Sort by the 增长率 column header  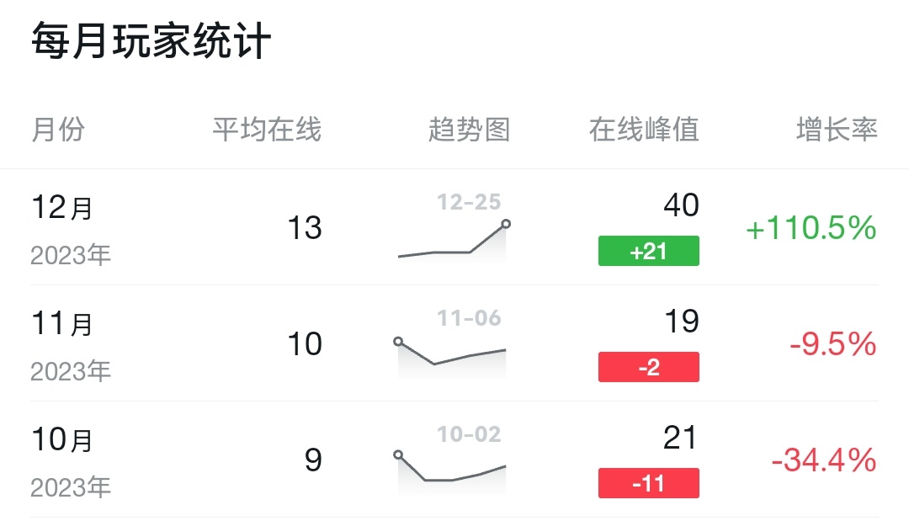coord(837,130)
